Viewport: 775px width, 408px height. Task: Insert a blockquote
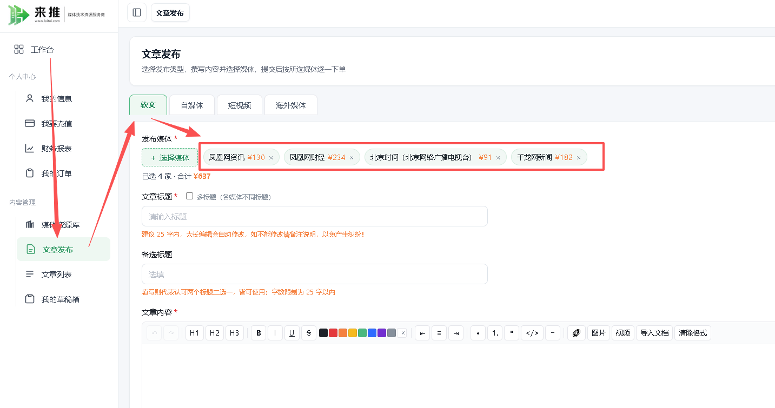[512, 333]
